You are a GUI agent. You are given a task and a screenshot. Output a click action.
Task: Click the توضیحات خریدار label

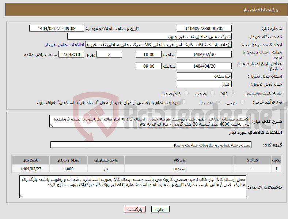pos(265,187)
